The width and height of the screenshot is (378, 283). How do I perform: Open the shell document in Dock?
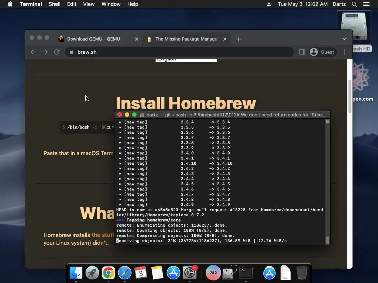pos(285,273)
